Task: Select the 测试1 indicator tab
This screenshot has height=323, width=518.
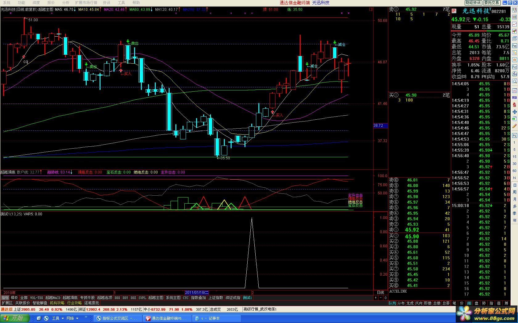Action: [247, 298]
